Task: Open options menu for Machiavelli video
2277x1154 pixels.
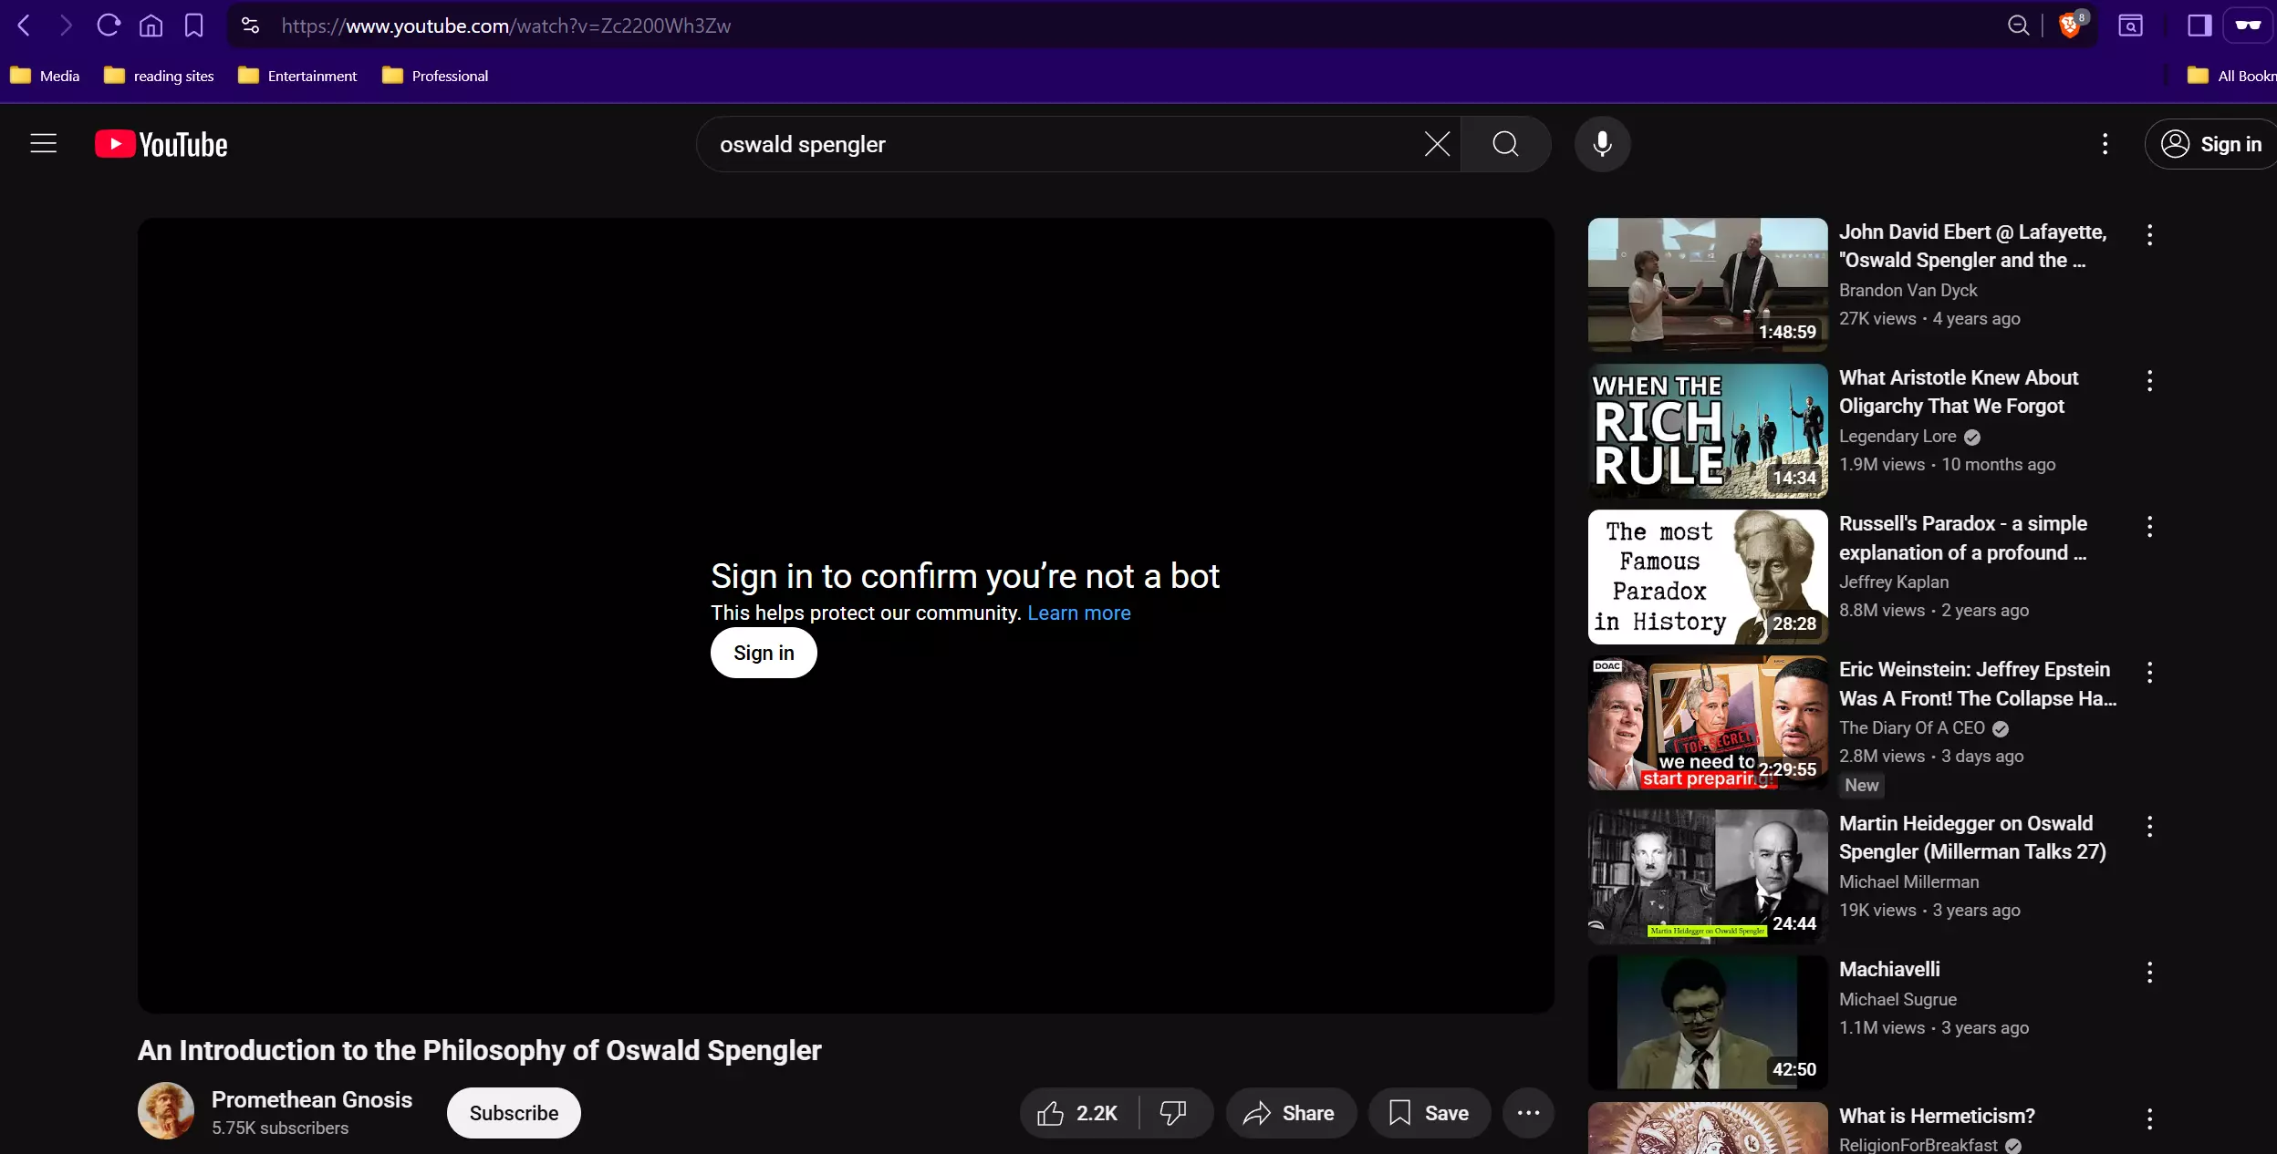Action: coord(2149,973)
